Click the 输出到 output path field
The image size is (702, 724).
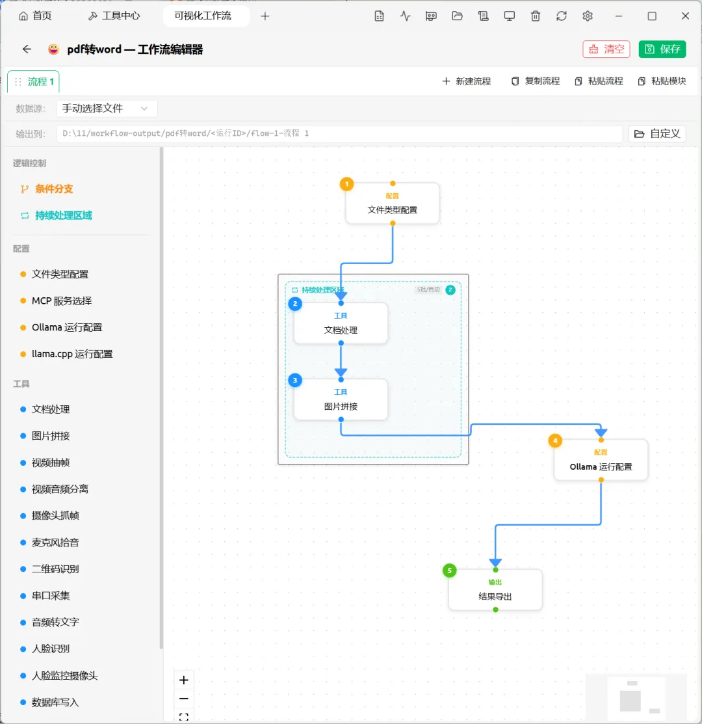(340, 133)
